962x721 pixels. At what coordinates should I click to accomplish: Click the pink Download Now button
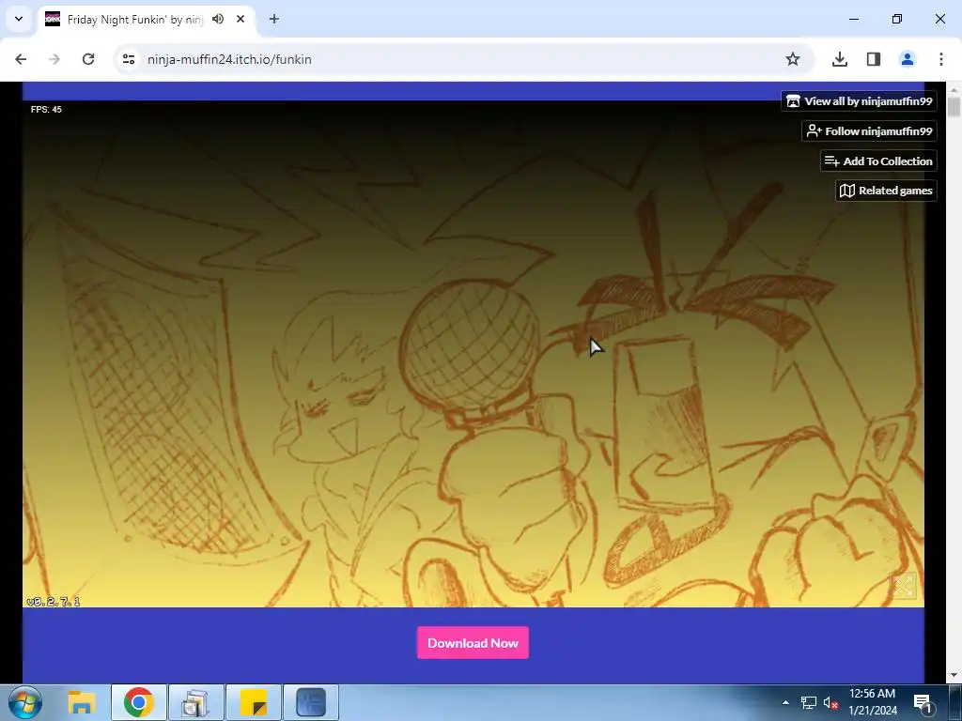tap(473, 642)
